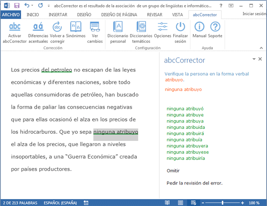
Task: Click ribbon display options icon
Action: 231,6
